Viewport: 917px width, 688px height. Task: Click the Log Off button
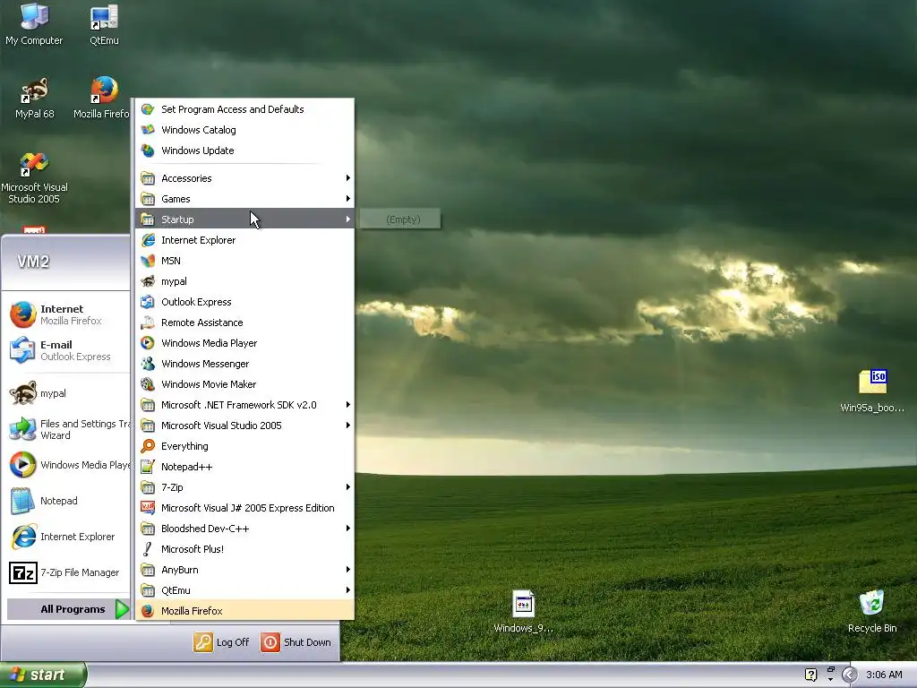tap(222, 642)
